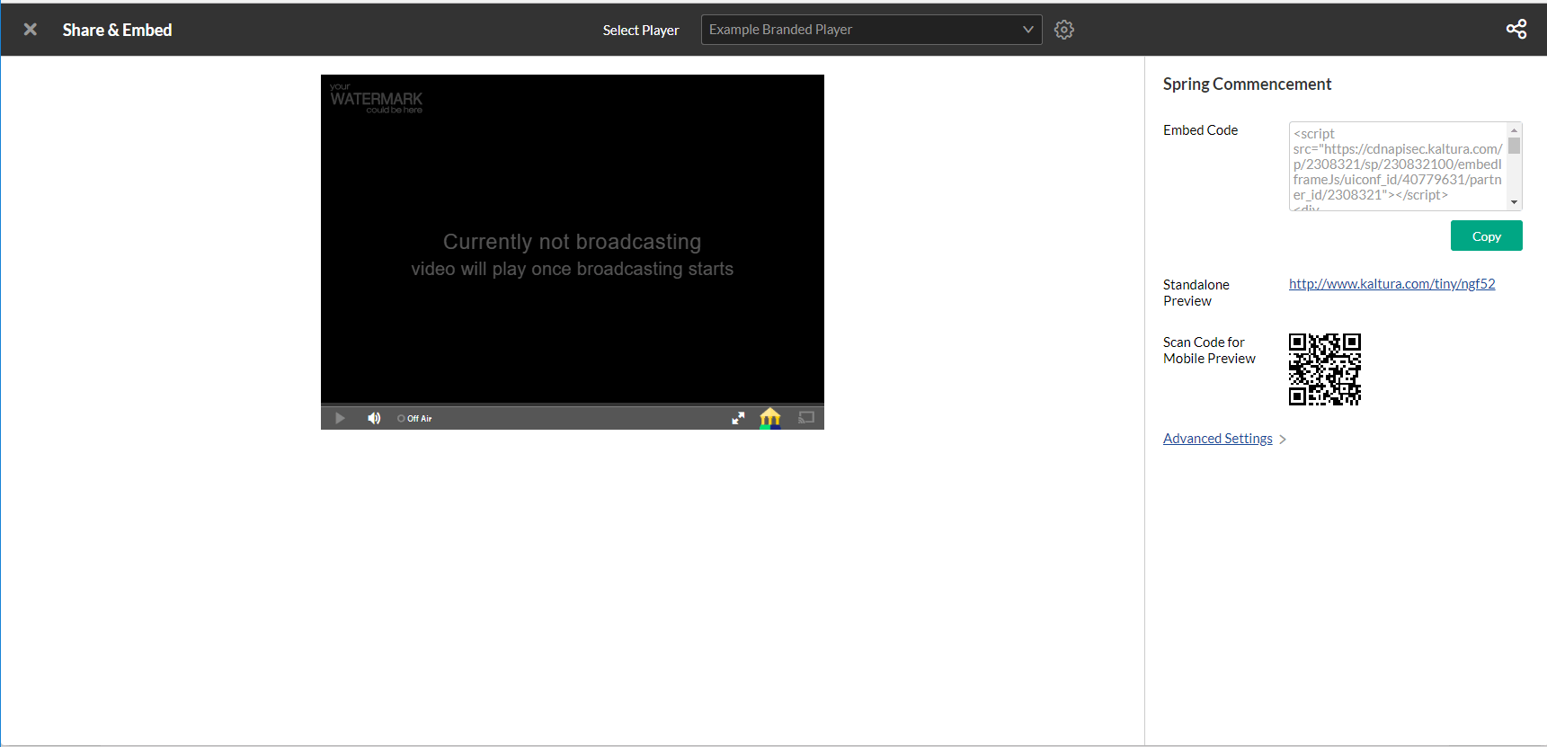
Task: Open Advanced Settings
Action: (1218, 439)
